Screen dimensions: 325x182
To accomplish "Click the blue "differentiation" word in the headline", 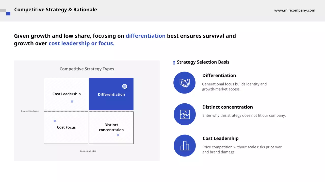I will pyautogui.click(x=145, y=36).
